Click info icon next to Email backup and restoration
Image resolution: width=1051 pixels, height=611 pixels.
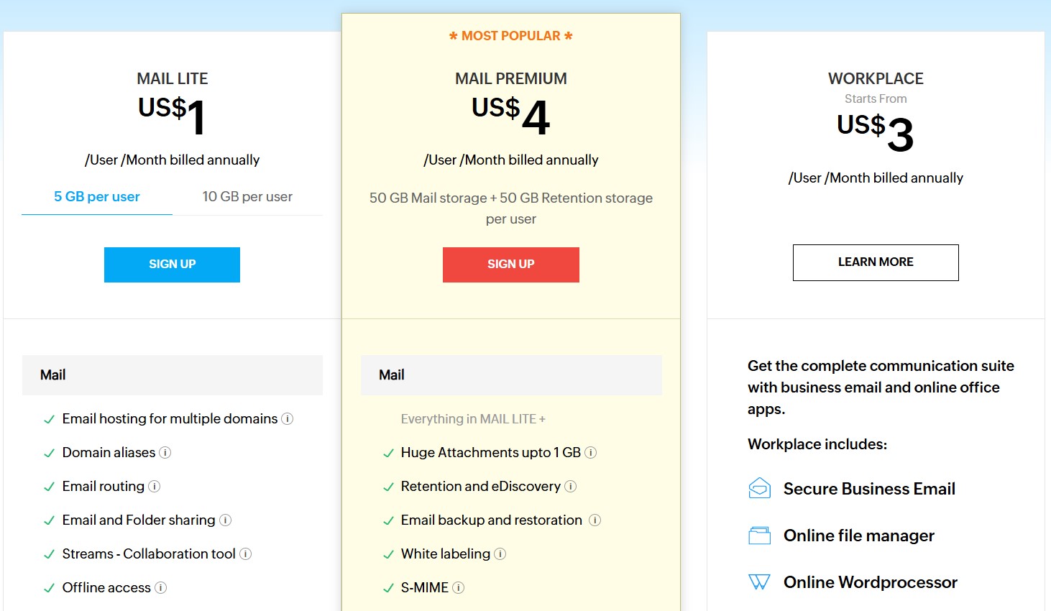(595, 520)
